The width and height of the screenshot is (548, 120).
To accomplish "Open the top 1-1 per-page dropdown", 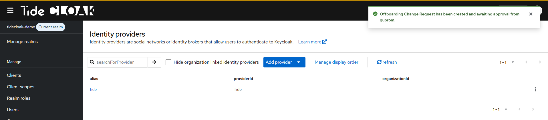I will (507, 62).
